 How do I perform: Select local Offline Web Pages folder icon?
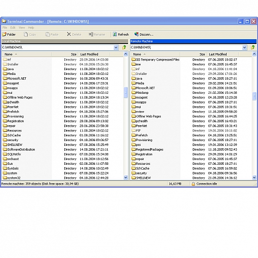(5, 98)
